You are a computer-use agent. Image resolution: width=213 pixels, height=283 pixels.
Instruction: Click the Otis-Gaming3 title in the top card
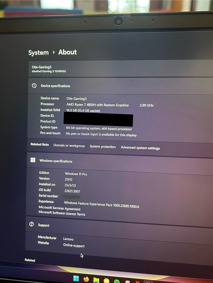click(x=41, y=67)
